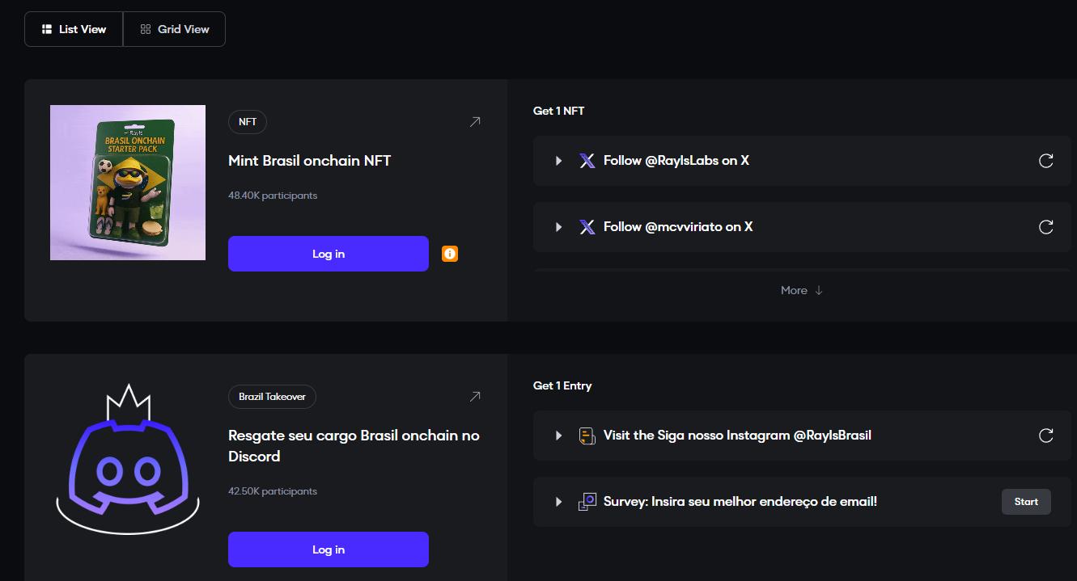Click the survey icon beside email task

587,502
